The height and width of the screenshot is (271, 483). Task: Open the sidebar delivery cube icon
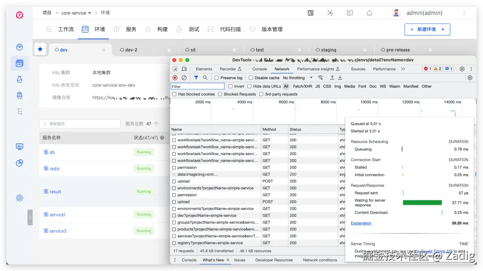(x=19, y=95)
